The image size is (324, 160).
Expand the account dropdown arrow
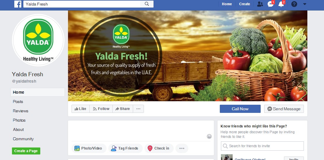[x=304, y=4]
